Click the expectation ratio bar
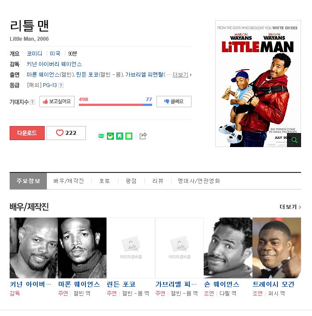Screen dimensions: 312x316 coord(115,105)
